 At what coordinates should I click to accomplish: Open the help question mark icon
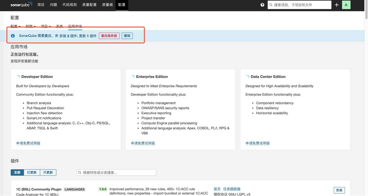pos(262,5)
